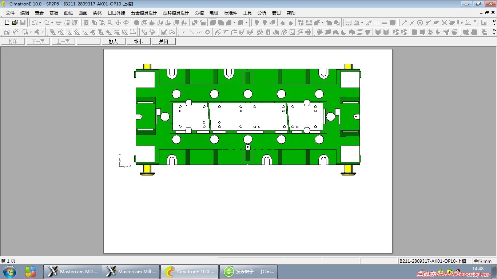Click the light bulb icon with cursor

(x=273, y=23)
